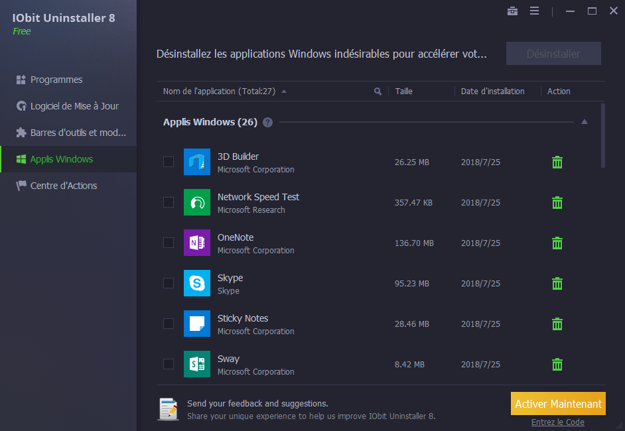Image resolution: width=625 pixels, height=431 pixels.
Task: Sort list by Taille column
Action: [403, 92]
